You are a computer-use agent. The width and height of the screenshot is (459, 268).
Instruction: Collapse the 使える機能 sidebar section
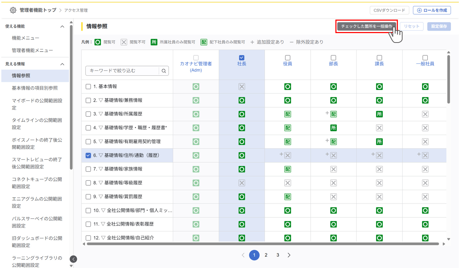[62, 26]
